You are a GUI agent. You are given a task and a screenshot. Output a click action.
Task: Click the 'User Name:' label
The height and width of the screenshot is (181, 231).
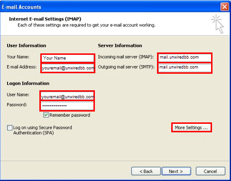[18, 95]
